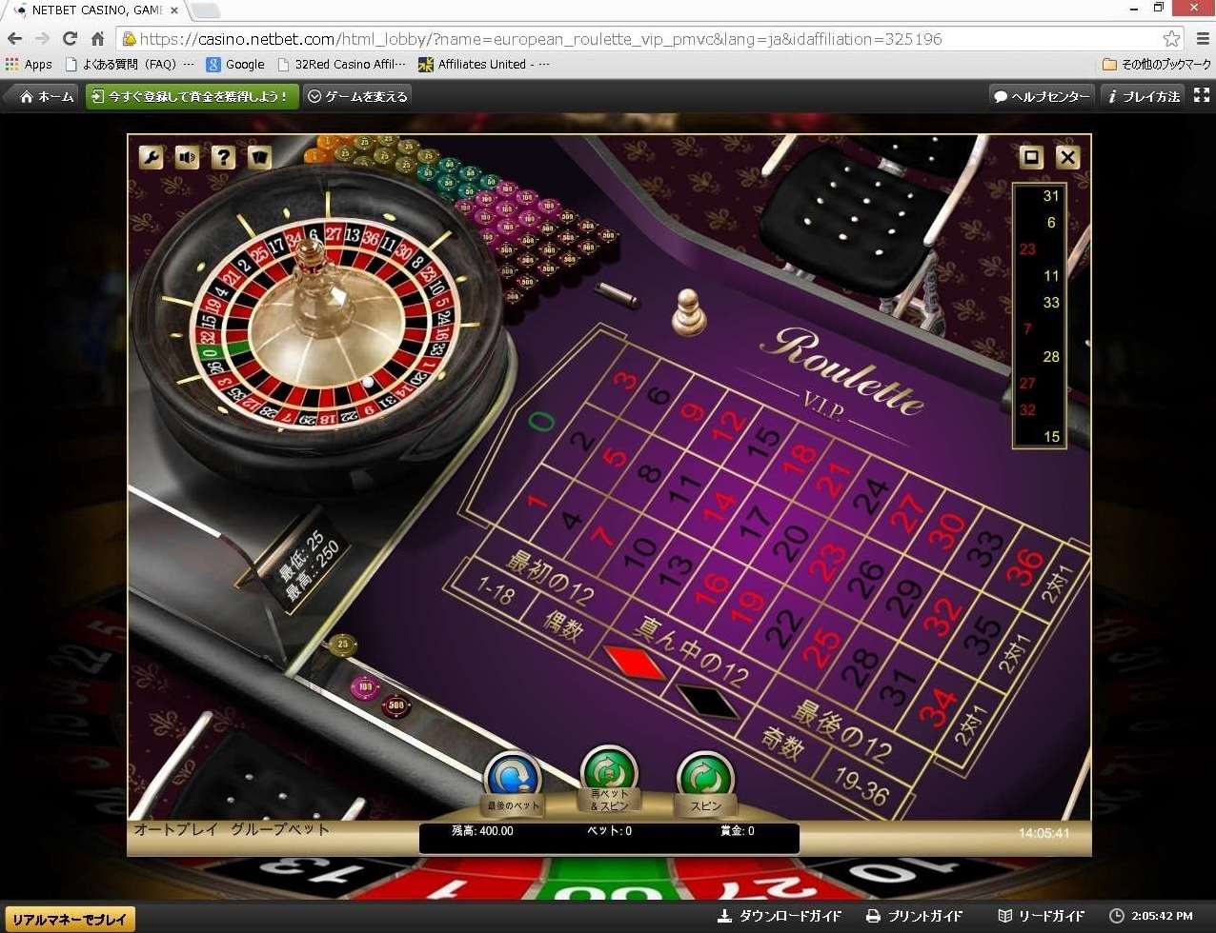Click the browser forward arrow
The width and height of the screenshot is (1216, 933).
42,39
